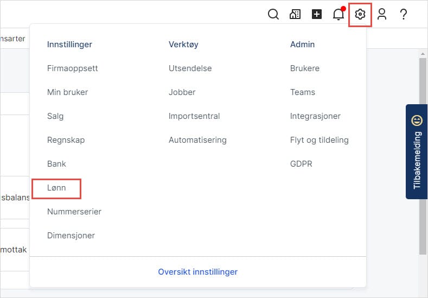Open notifications bell icon
Viewport: 428px width, 298px height.
click(338, 15)
